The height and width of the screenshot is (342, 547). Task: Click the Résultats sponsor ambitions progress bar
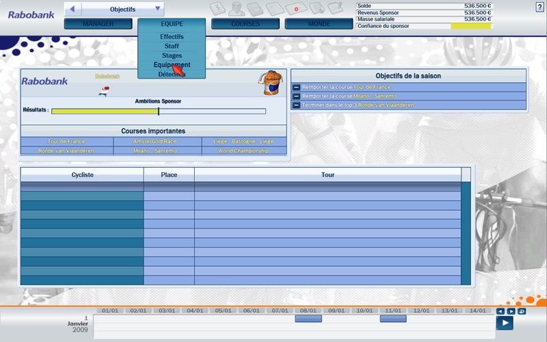pos(159,111)
